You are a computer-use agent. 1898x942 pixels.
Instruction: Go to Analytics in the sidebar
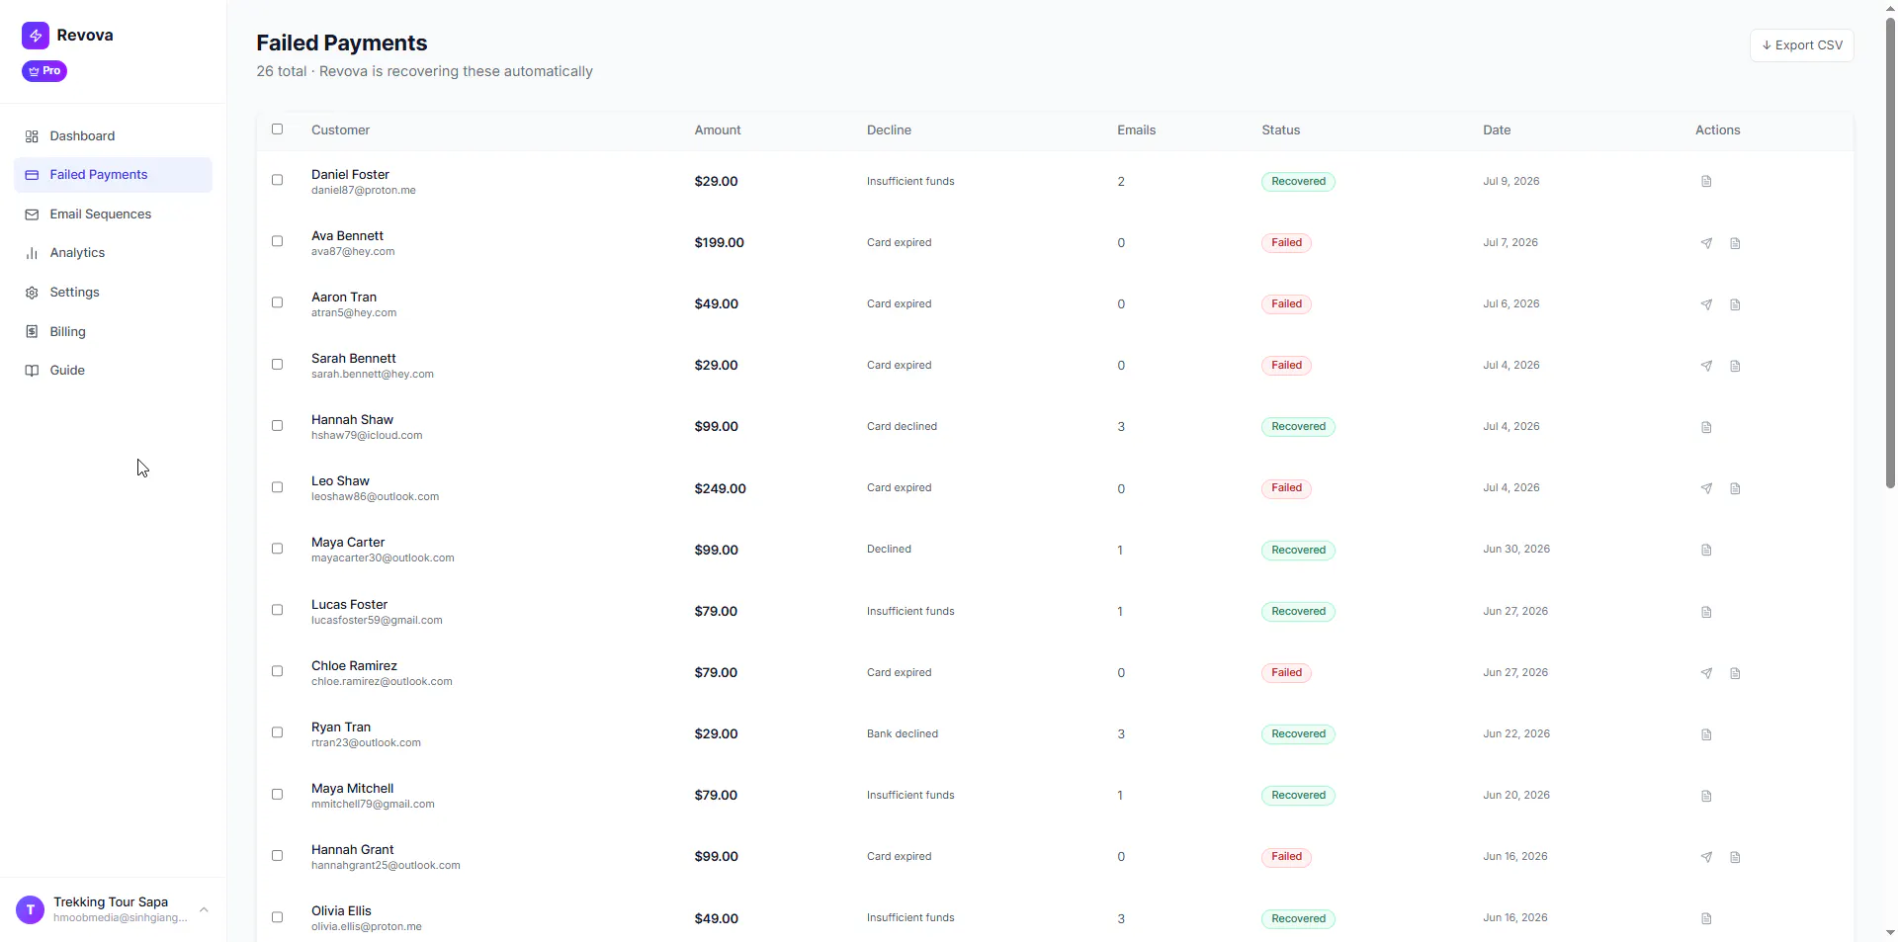(x=113, y=253)
